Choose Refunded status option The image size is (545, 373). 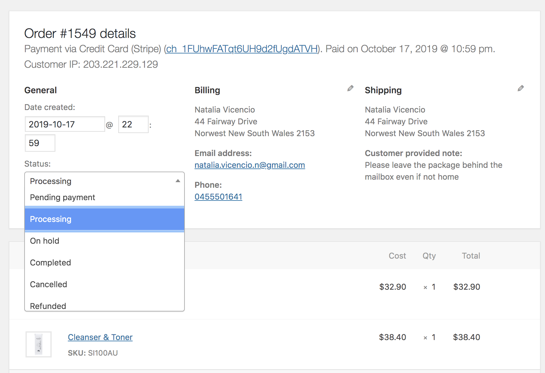[48, 306]
